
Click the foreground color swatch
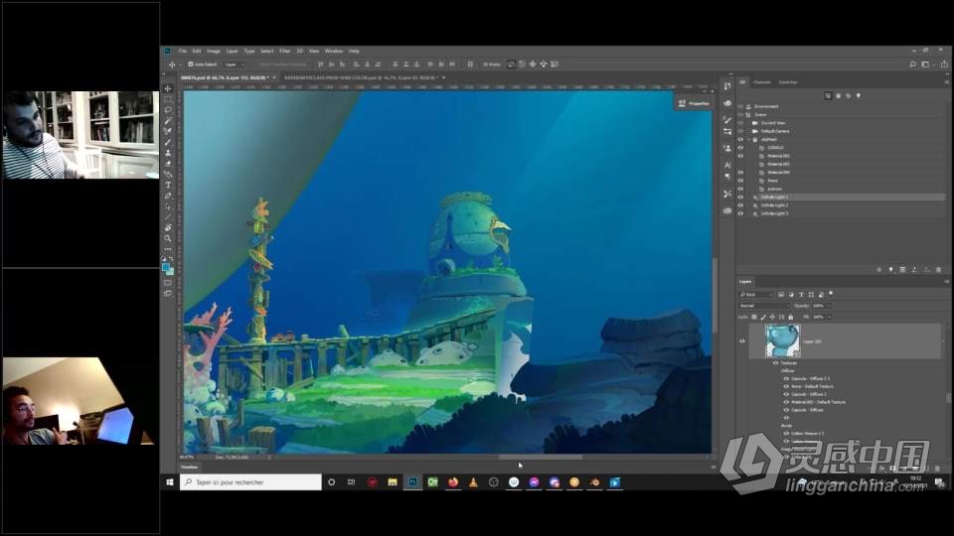coord(166,267)
